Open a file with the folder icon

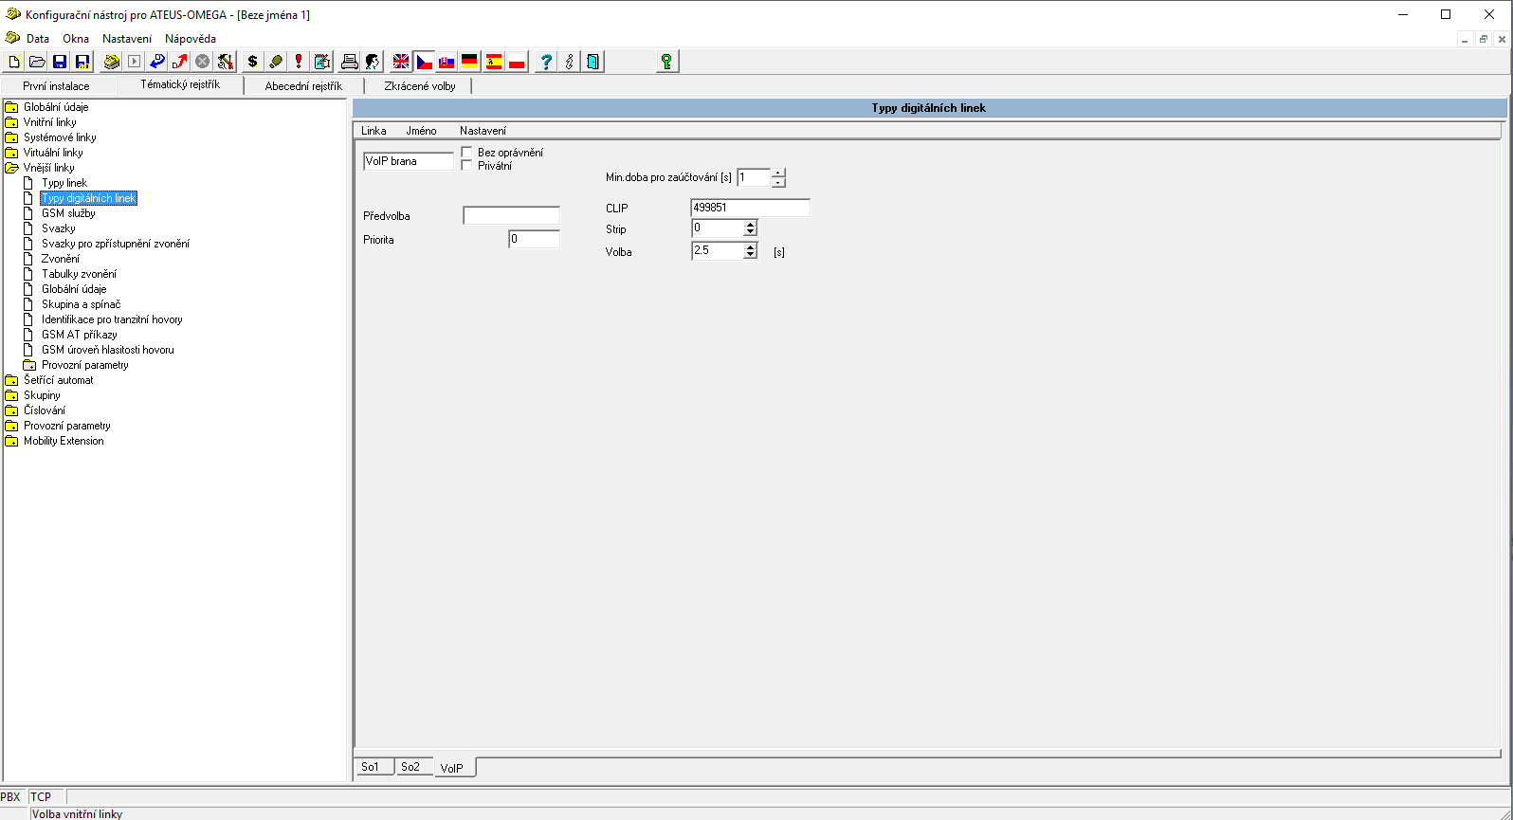click(37, 62)
